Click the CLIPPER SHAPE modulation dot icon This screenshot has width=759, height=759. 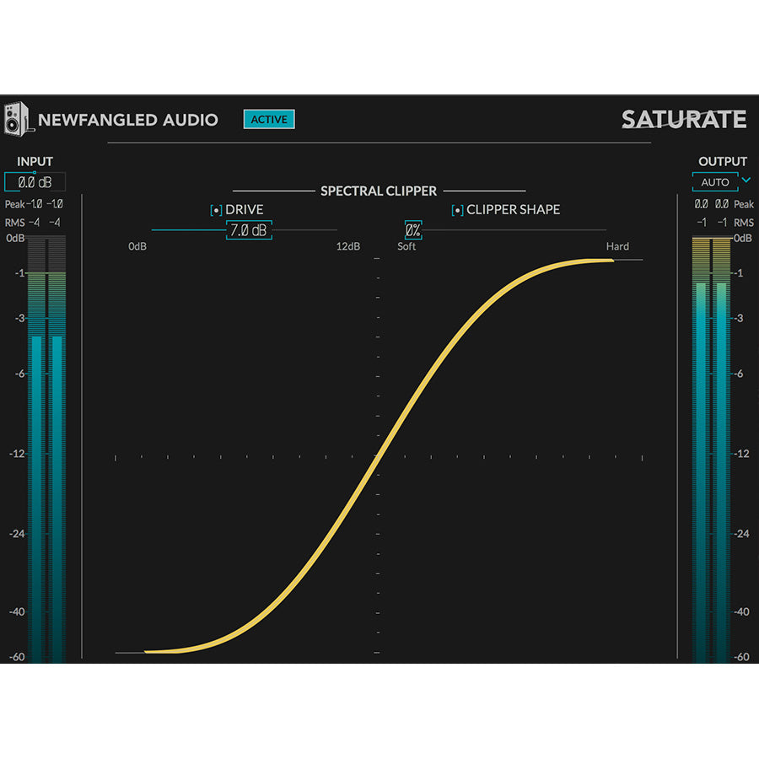(x=458, y=209)
